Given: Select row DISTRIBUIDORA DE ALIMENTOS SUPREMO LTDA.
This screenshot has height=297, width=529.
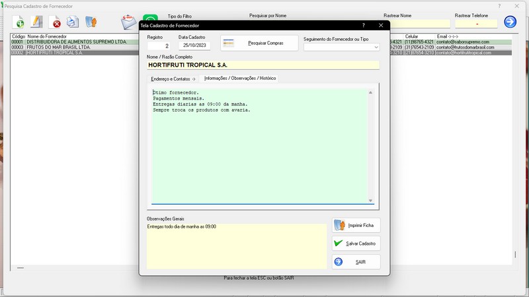Looking at the screenshot, I should point(77,42).
